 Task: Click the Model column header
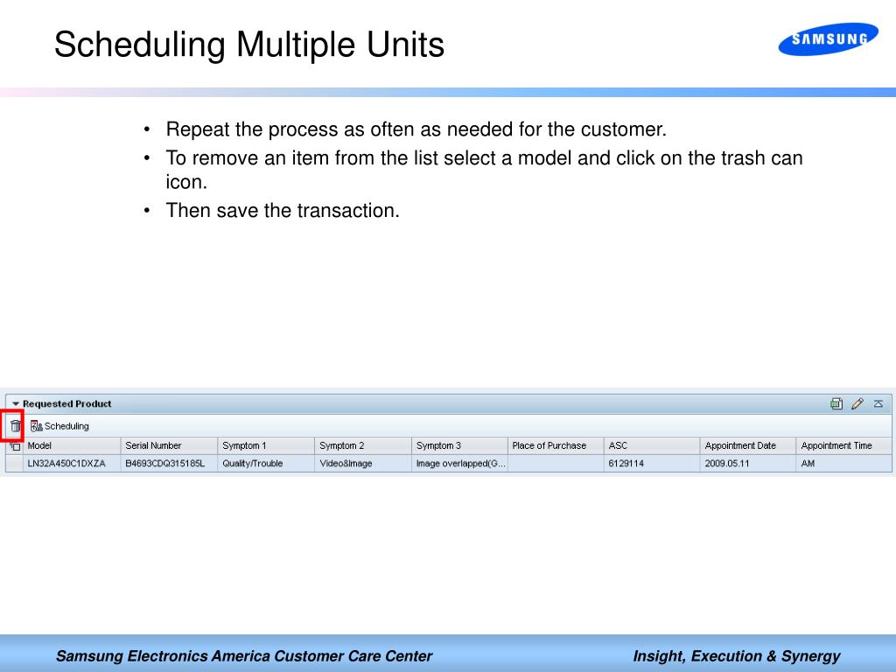[x=72, y=445]
